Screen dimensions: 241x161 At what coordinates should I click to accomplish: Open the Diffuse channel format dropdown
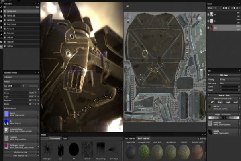pyautogui.click(x=33, y=93)
